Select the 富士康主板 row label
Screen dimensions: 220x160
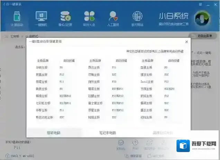pos(95,103)
